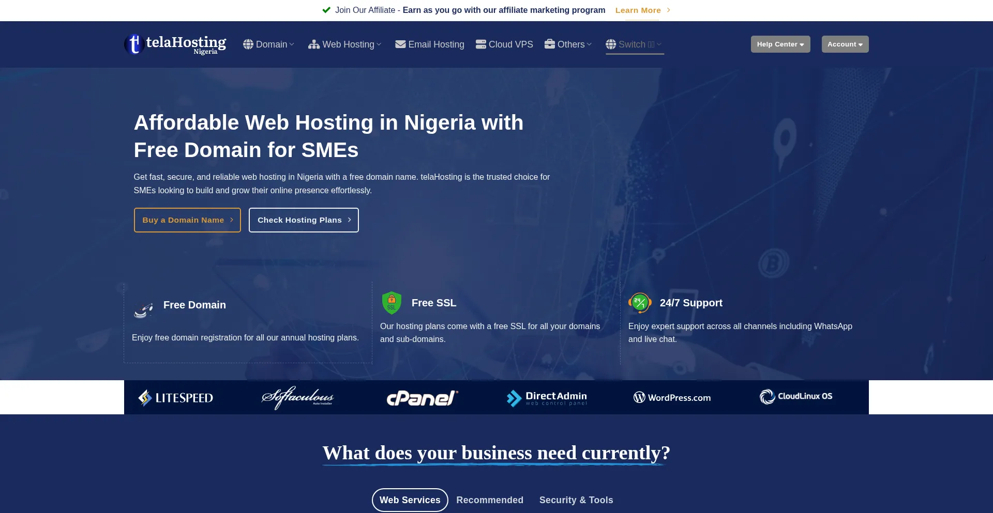Screen dimensions: 993x513
Task: Click the cPanel logo
Action: pos(423,398)
